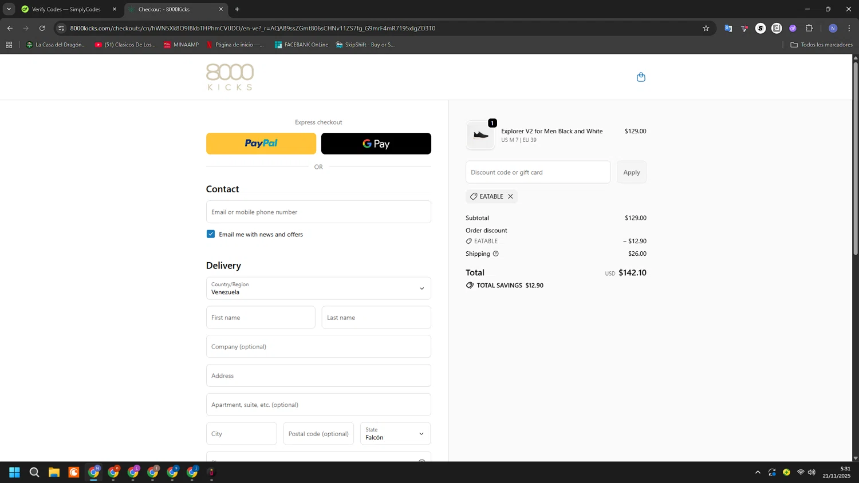
Task: Open the MINAAMP bookmark
Action: tap(181, 45)
